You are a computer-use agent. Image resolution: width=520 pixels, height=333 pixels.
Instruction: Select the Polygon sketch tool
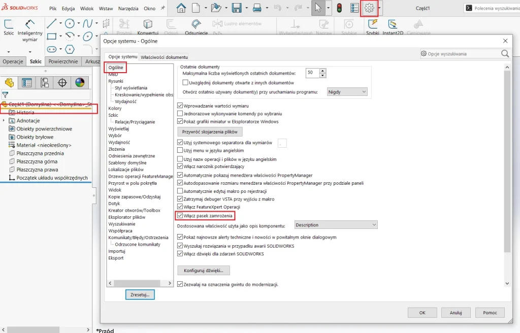coord(70,49)
